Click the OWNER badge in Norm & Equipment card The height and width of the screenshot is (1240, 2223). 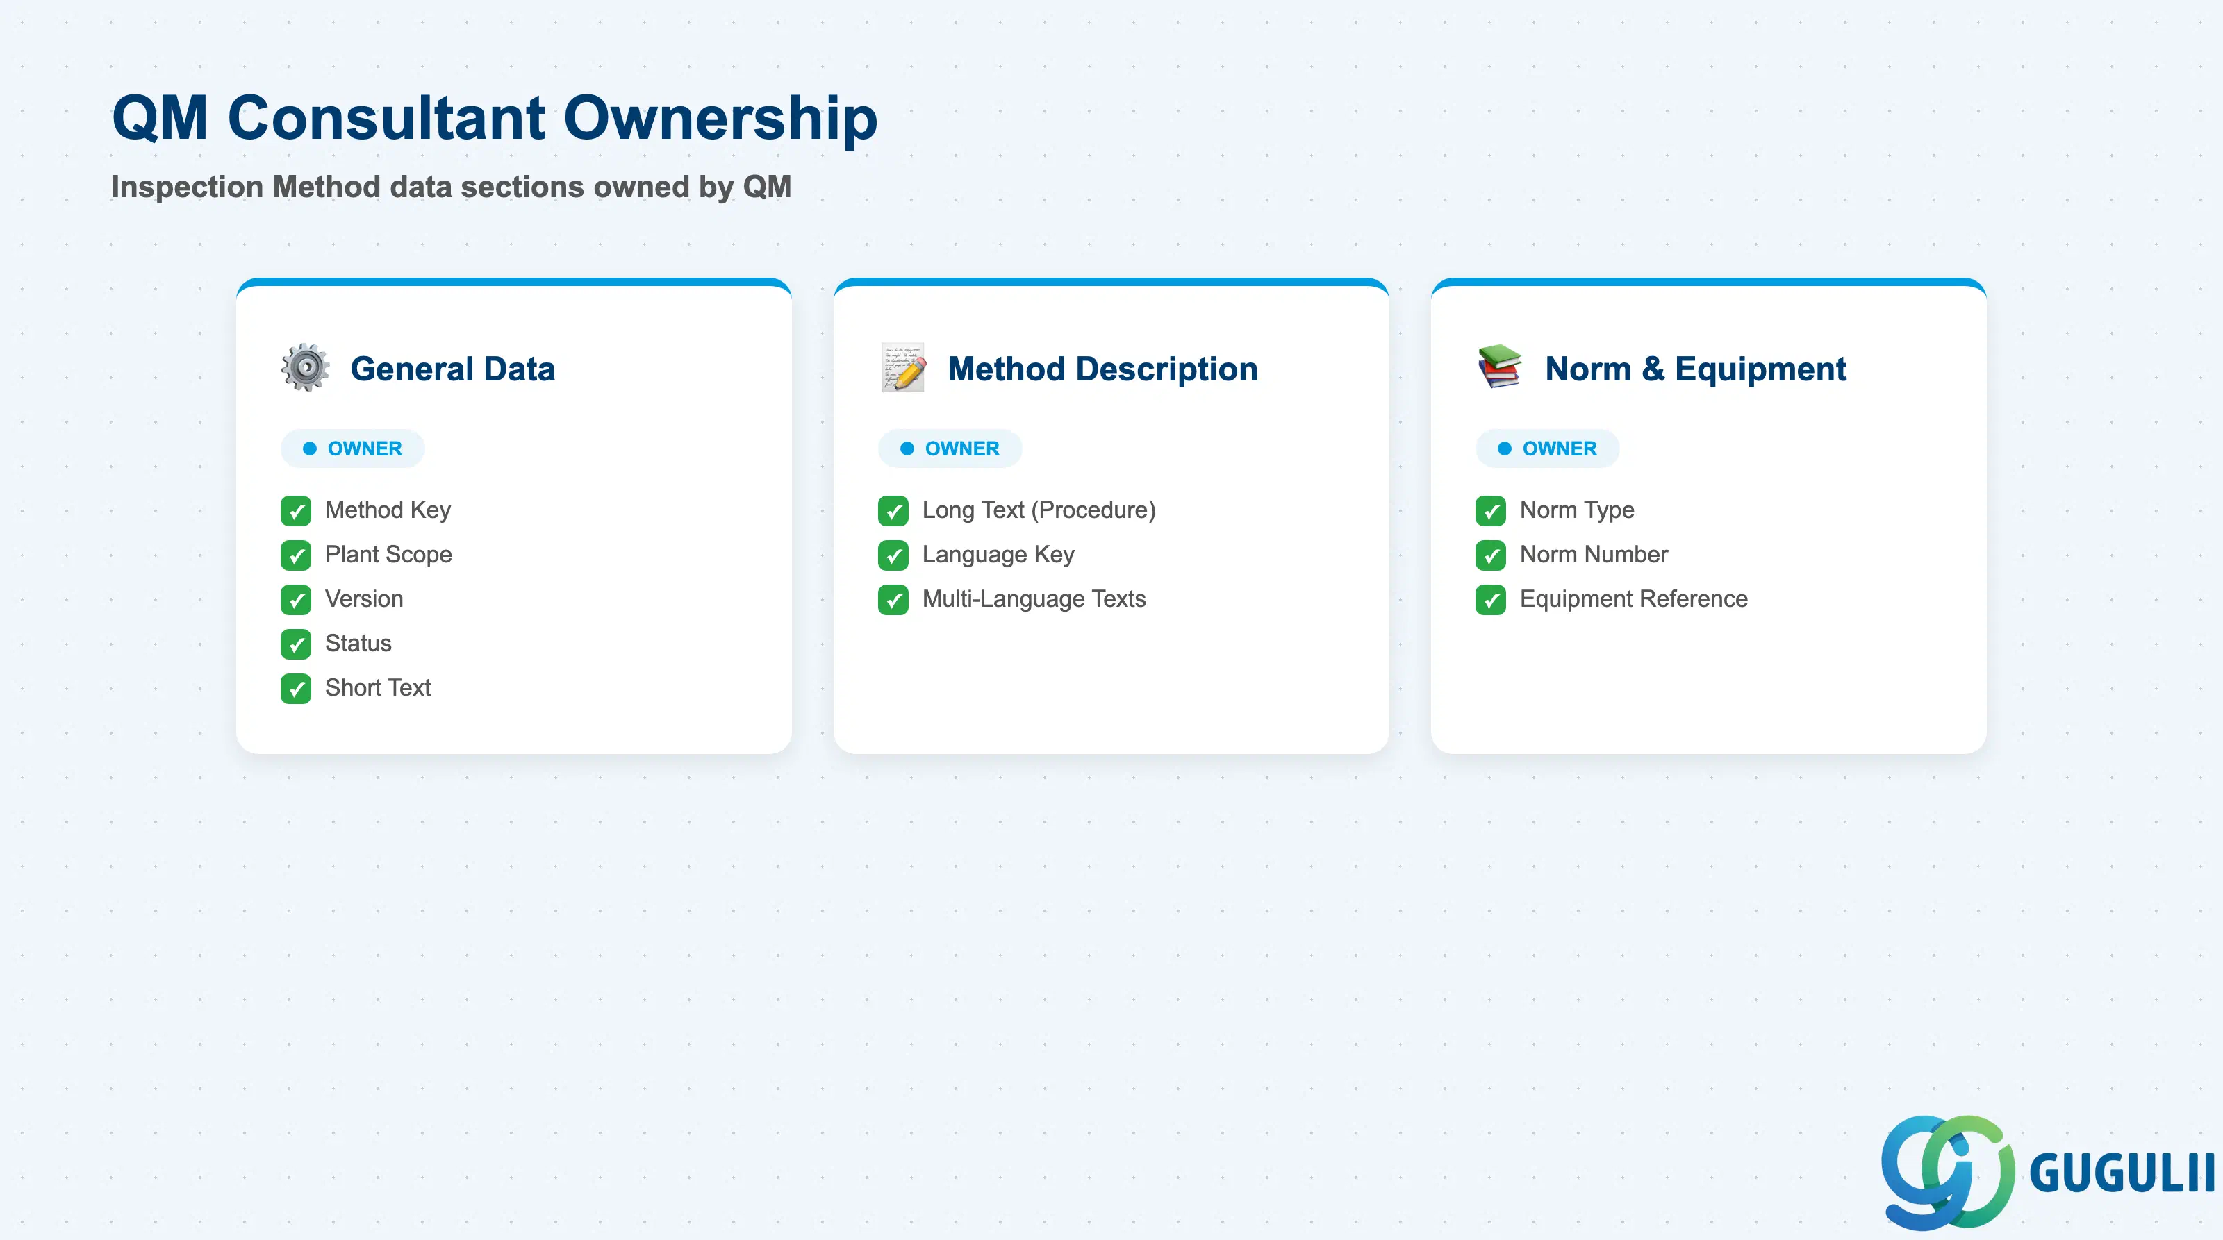[x=1547, y=449]
